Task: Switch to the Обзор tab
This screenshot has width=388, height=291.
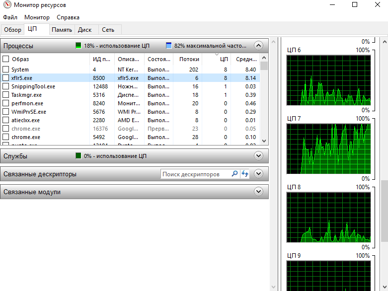Action: coord(12,30)
